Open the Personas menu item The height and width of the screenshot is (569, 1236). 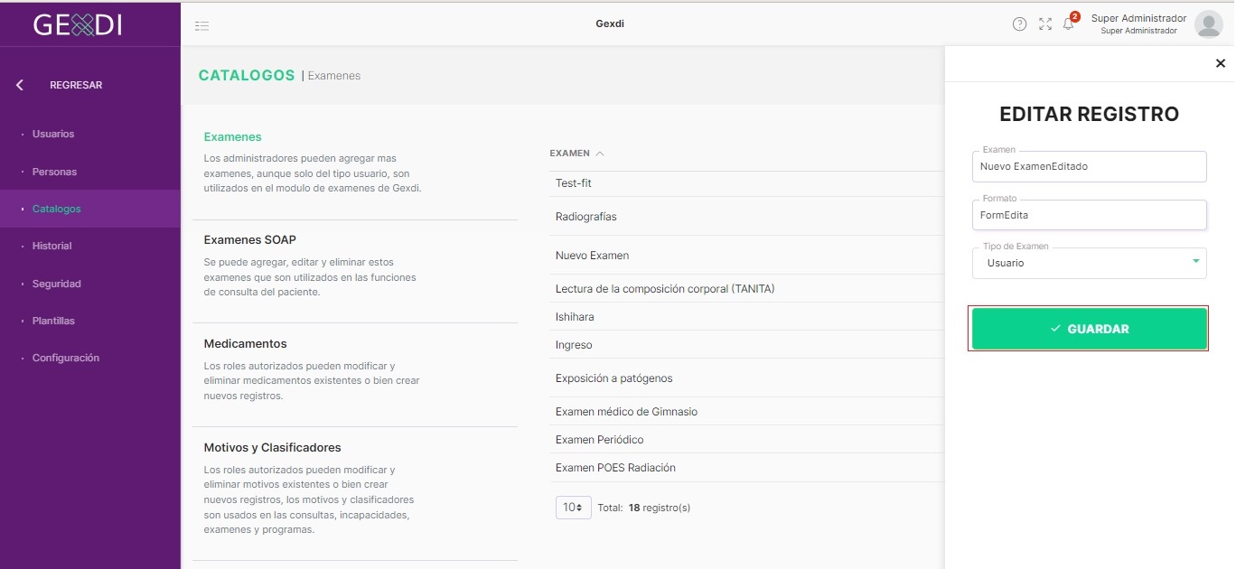click(x=54, y=172)
